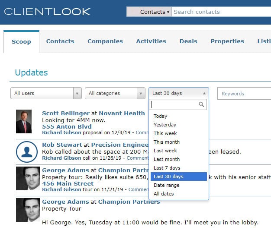
Task: Click the 456 Main Street link
Action: click(x=68, y=183)
